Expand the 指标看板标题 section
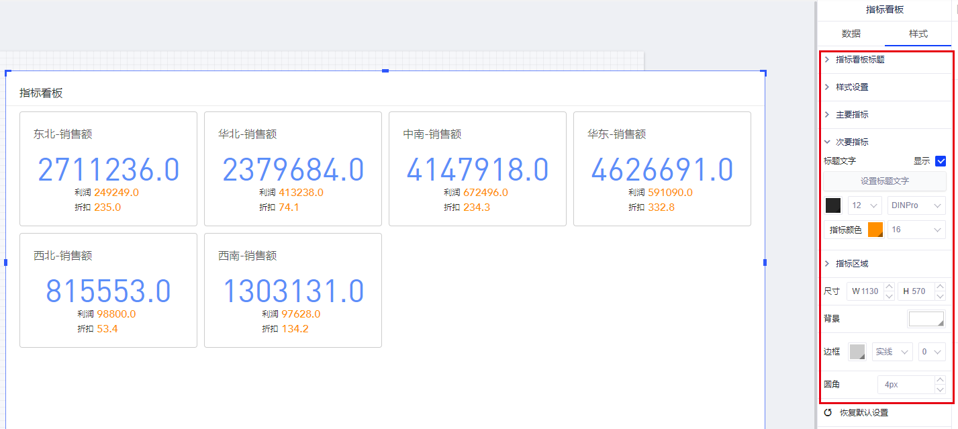958x429 pixels. (x=859, y=60)
